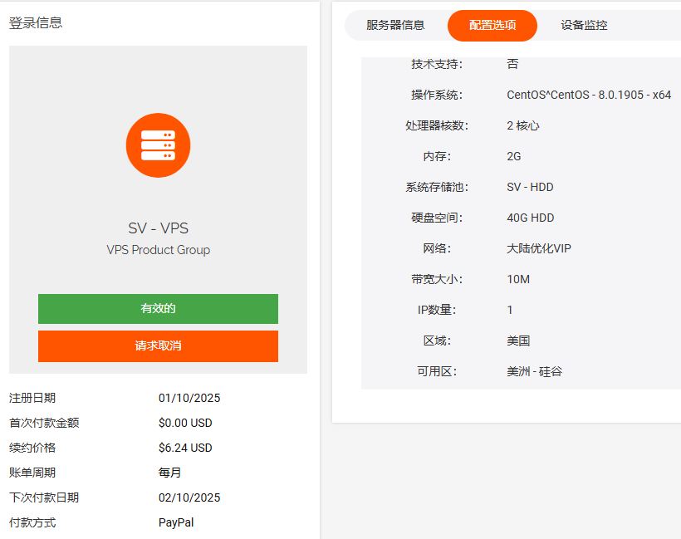The height and width of the screenshot is (539, 681).
Task: Click the 下次付款日期 label
Action: [x=44, y=497]
